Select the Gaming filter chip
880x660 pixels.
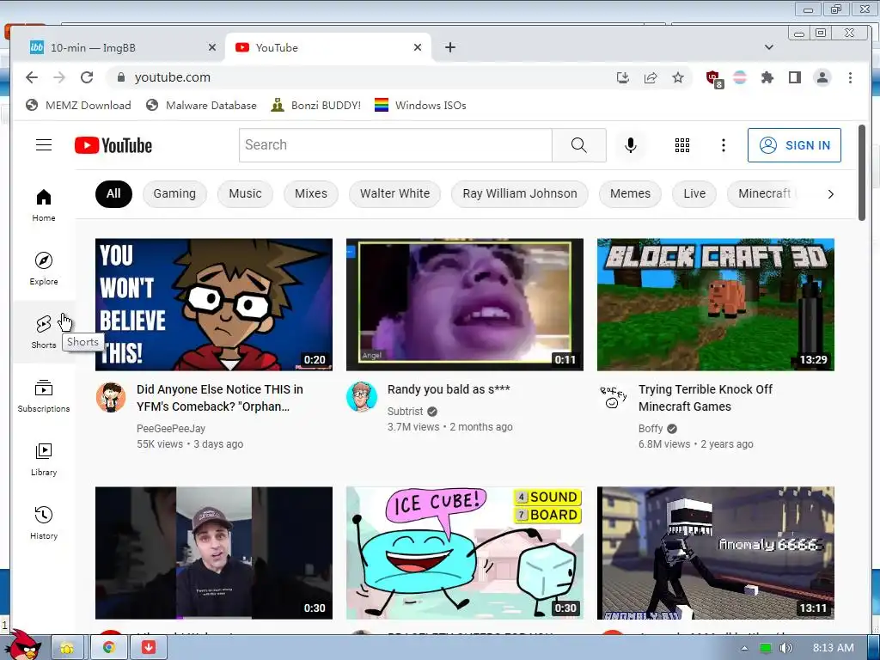click(174, 193)
